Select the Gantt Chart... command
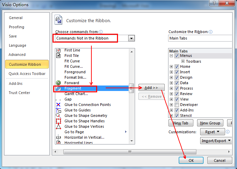 coord(92,94)
